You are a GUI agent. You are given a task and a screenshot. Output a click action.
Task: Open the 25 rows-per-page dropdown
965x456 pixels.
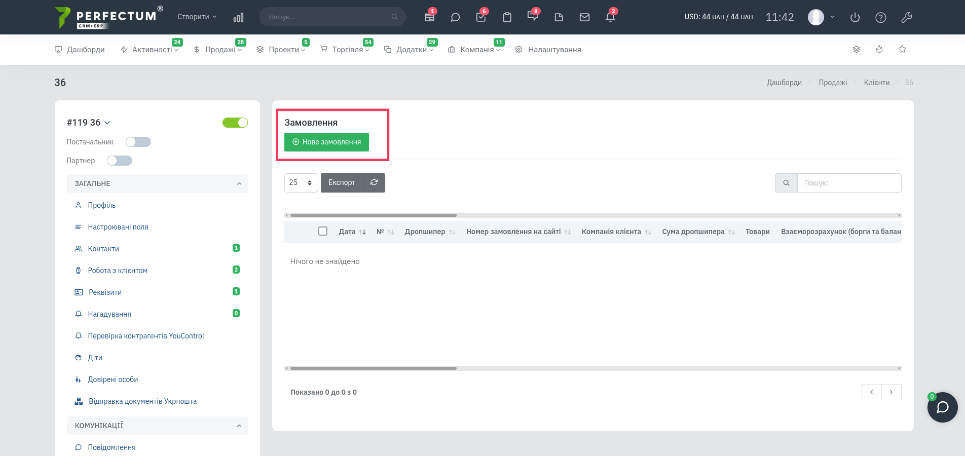(301, 182)
